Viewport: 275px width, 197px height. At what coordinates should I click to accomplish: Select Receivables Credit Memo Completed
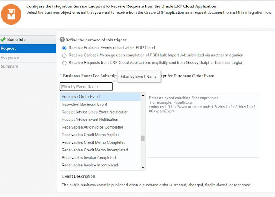[x=100, y=142]
